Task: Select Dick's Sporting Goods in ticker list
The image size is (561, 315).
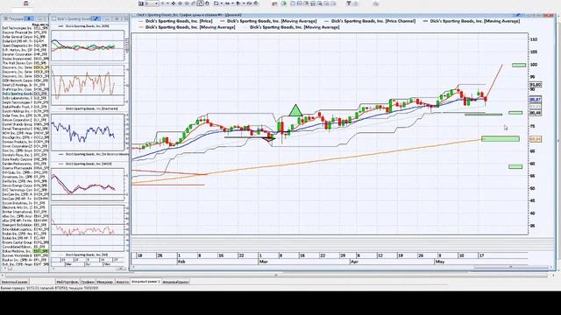Action: 25,94
